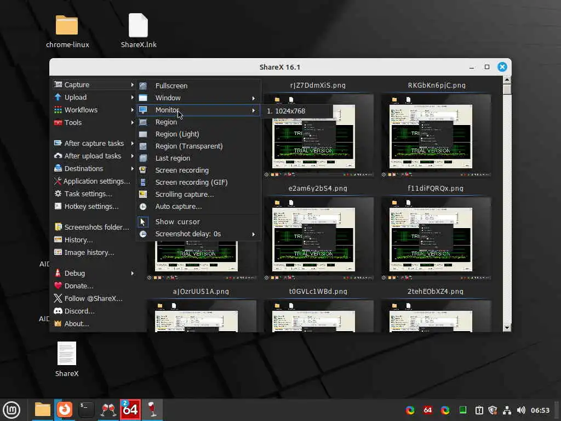The height and width of the screenshot is (421, 561).
Task: Select the RKGbKn6pjC.png thumbnail
Action: point(436,136)
